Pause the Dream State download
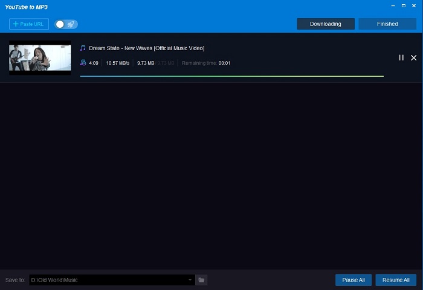The width and height of the screenshot is (423, 290). [401, 58]
